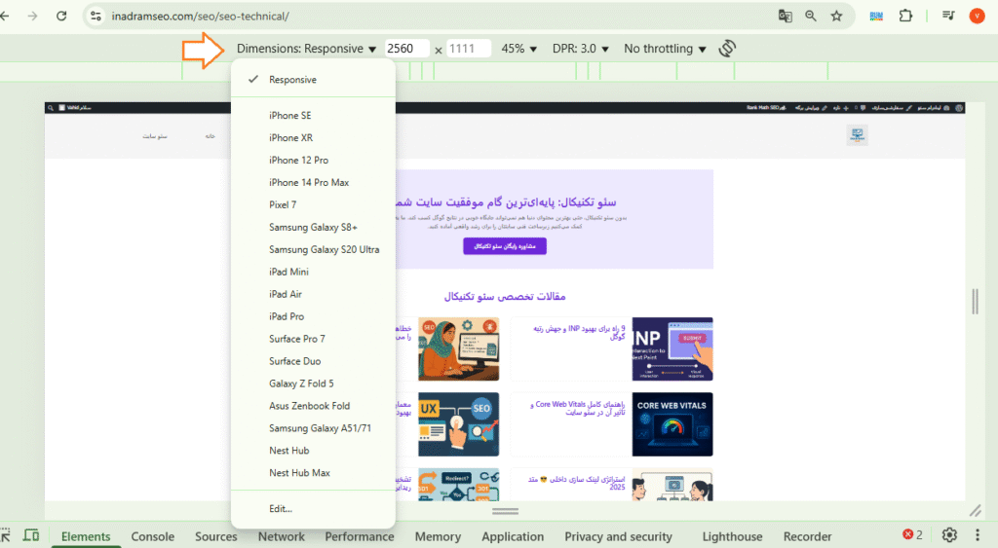
Task: Choose iPad Air device
Action: click(313, 294)
